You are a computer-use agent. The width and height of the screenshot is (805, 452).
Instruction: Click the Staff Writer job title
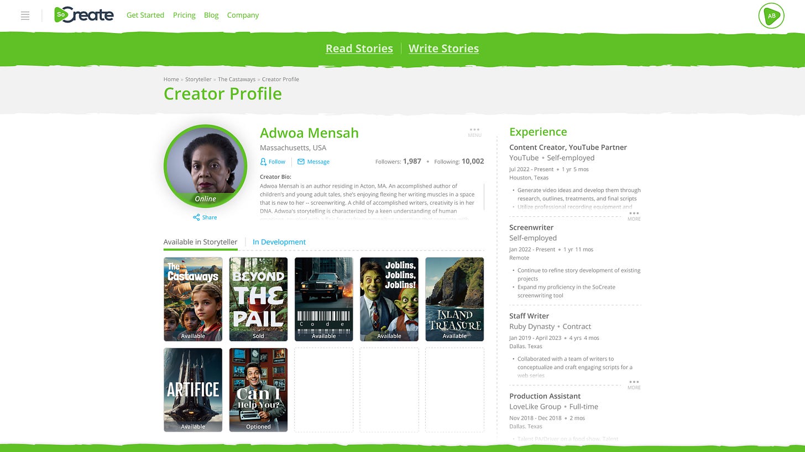tap(529, 316)
